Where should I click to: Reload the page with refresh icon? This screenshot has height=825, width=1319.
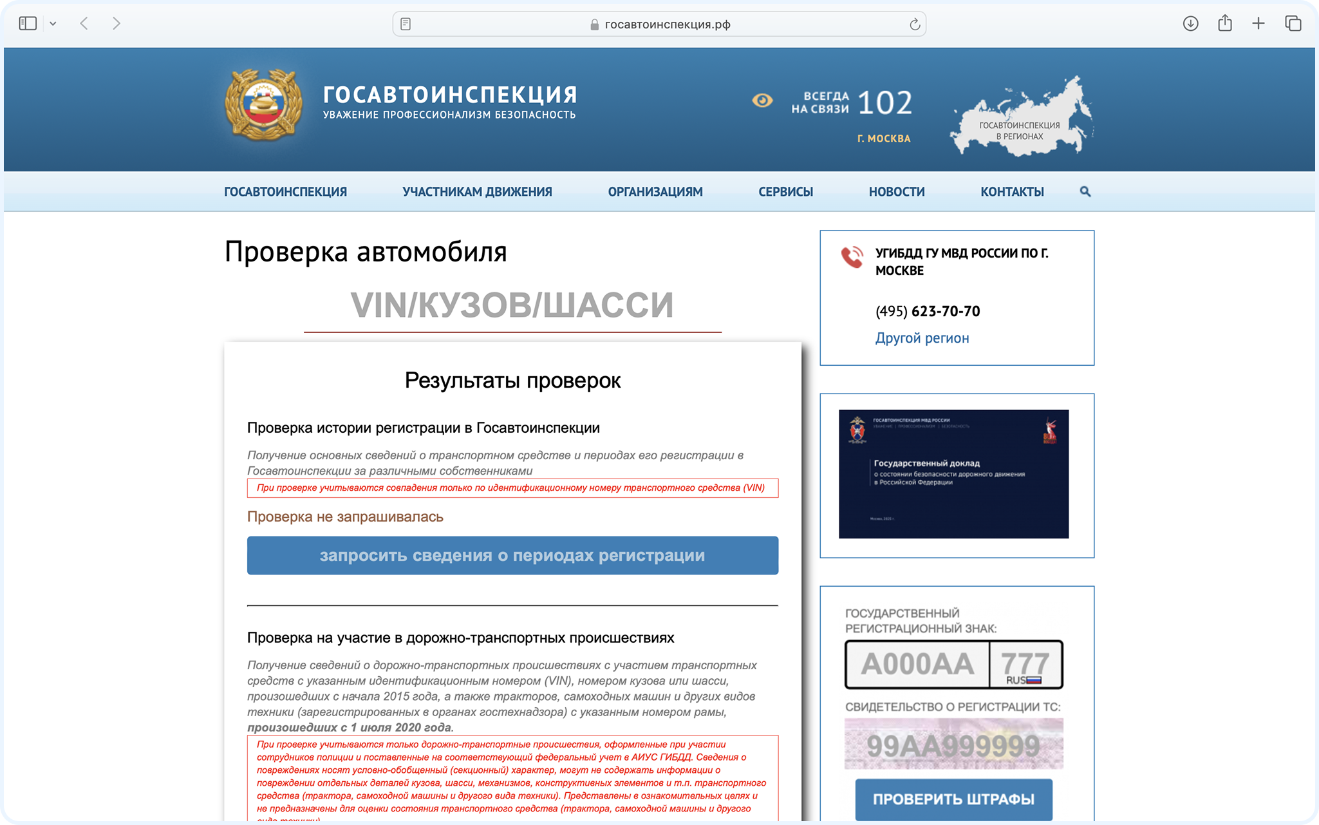tap(914, 24)
